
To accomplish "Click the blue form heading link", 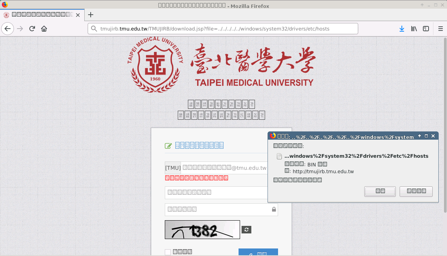I will pyautogui.click(x=199, y=145).
